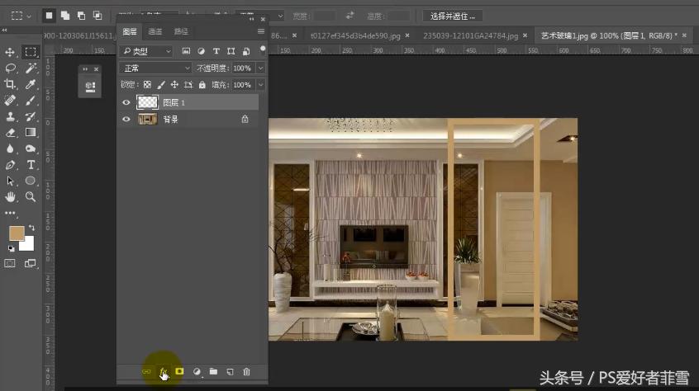
Task: Toggle Quick Mask mode
Action: 10,263
